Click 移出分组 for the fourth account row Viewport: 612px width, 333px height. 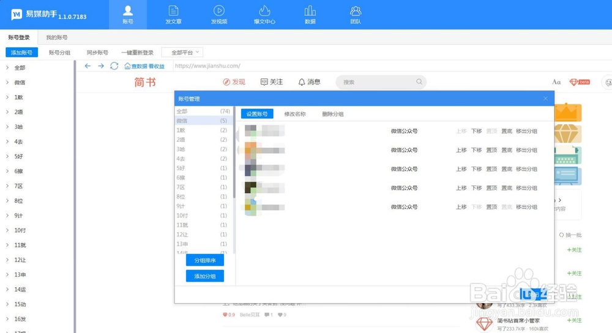526,188
